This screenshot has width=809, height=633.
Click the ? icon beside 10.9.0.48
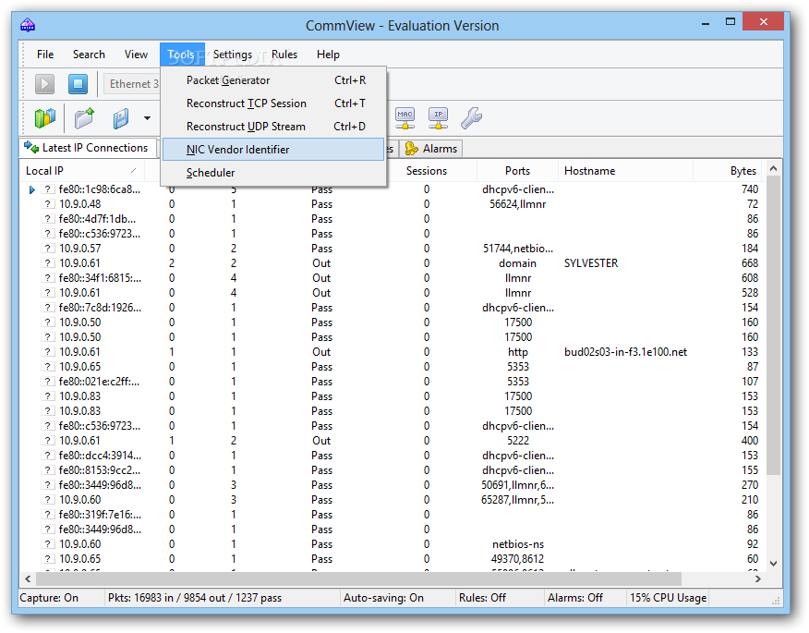pos(47,204)
